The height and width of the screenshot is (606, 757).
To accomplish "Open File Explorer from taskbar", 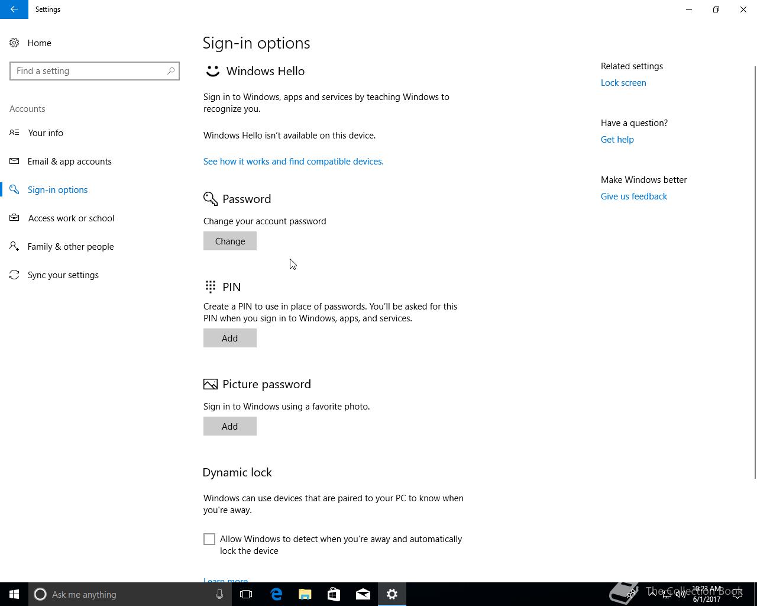I will pyautogui.click(x=305, y=594).
